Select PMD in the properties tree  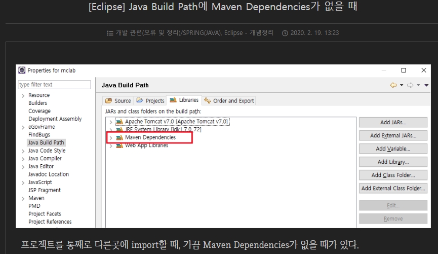(x=34, y=206)
